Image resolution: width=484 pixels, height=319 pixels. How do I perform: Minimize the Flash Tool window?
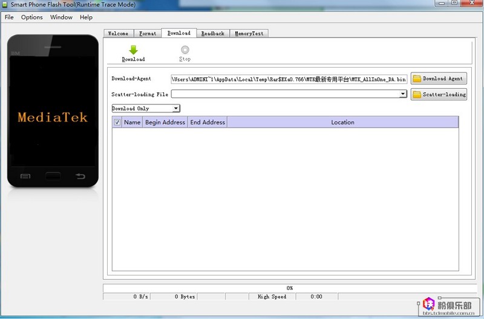[442, 3]
